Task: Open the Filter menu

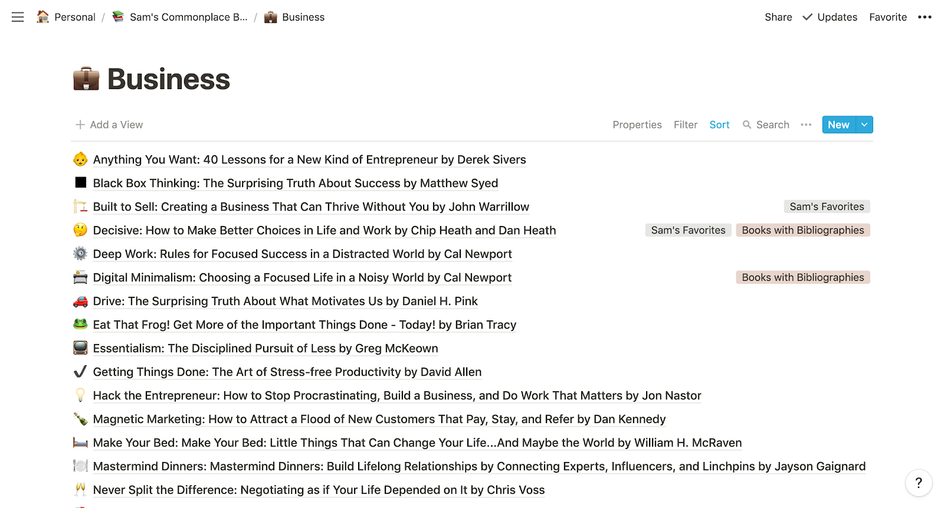Action: pos(685,124)
